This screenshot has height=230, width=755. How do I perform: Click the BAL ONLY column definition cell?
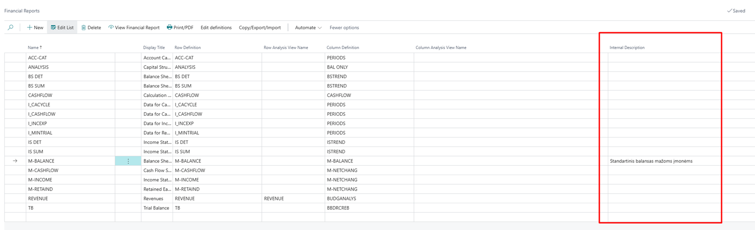[369, 67]
